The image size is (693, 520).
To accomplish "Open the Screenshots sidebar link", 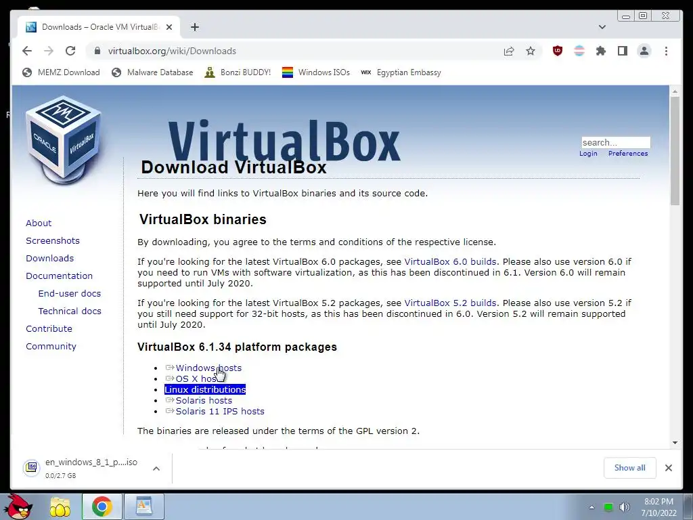I will click(53, 240).
